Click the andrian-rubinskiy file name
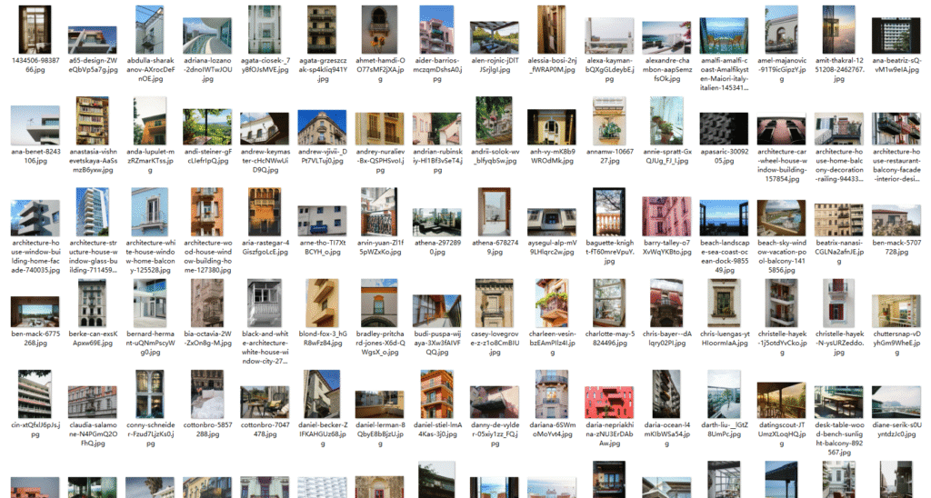This screenshot has width=931, height=498. [x=437, y=161]
